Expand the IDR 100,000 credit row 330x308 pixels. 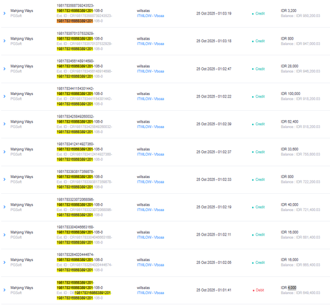[5, 96]
